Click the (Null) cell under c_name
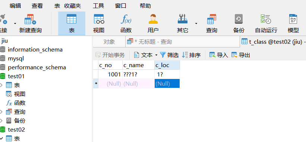This screenshot has height=142, width=306. tap(138, 83)
